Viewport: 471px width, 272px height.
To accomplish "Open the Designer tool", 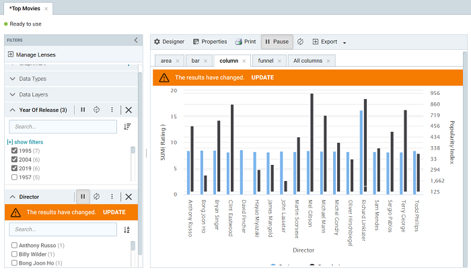I will click(169, 42).
